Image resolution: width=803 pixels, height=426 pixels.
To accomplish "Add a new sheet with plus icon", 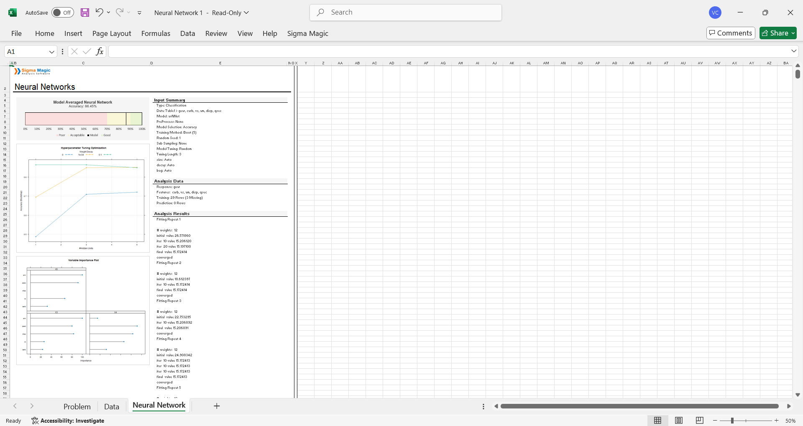I will pos(217,406).
